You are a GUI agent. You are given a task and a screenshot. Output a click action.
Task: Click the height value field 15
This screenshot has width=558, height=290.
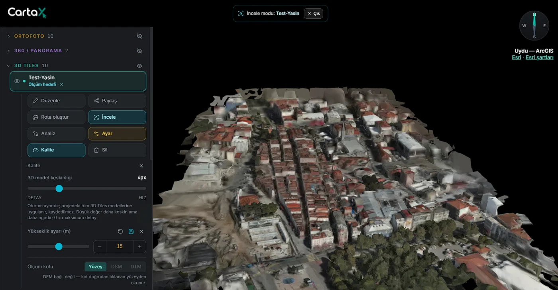point(120,247)
